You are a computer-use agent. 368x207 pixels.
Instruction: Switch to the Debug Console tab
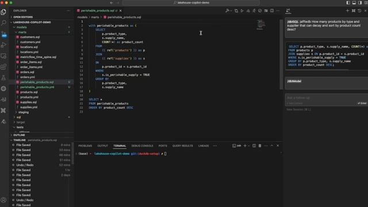pyautogui.click(x=142, y=145)
